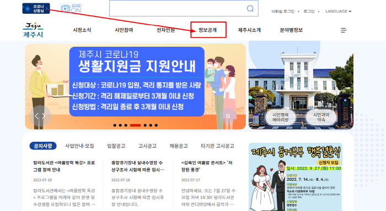Open the 시정소식 menu
The width and height of the screenshot is (386, 211).
pos(82,30)
